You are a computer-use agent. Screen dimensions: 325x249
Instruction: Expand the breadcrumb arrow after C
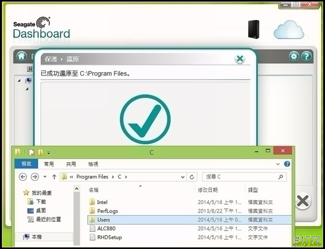pyautogui.click(x=126, y=177)
